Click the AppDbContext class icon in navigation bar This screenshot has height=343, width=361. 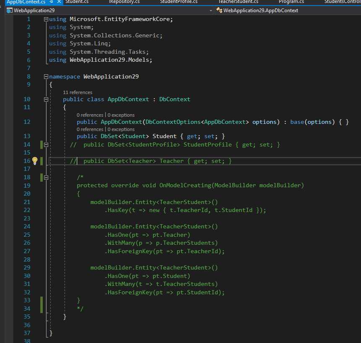point(219,10)
